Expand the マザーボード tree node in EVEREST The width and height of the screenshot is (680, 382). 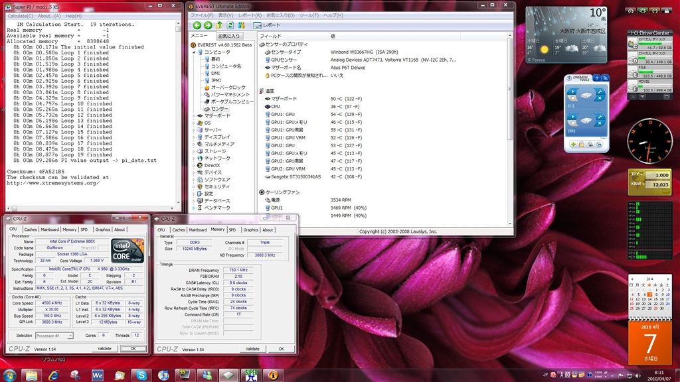click(193, 115)
